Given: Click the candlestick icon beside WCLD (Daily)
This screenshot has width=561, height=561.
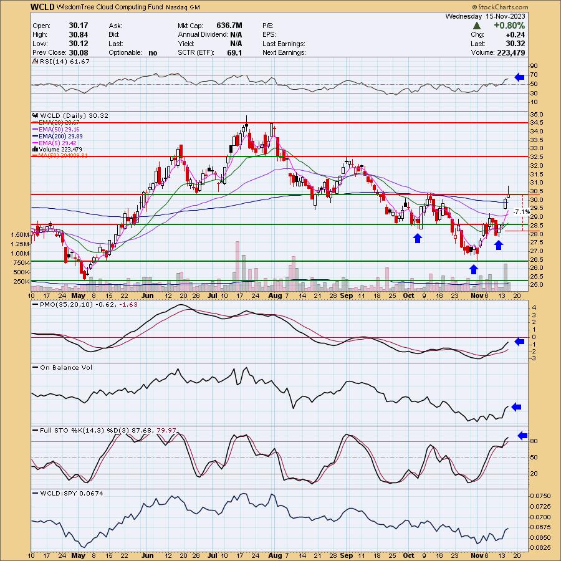Looking at the screenshot, I should click(35, 115).
